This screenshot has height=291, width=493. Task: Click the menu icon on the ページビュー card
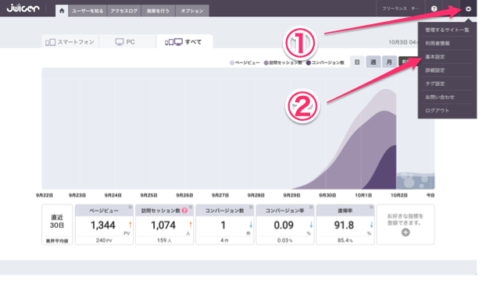point(130,208)
